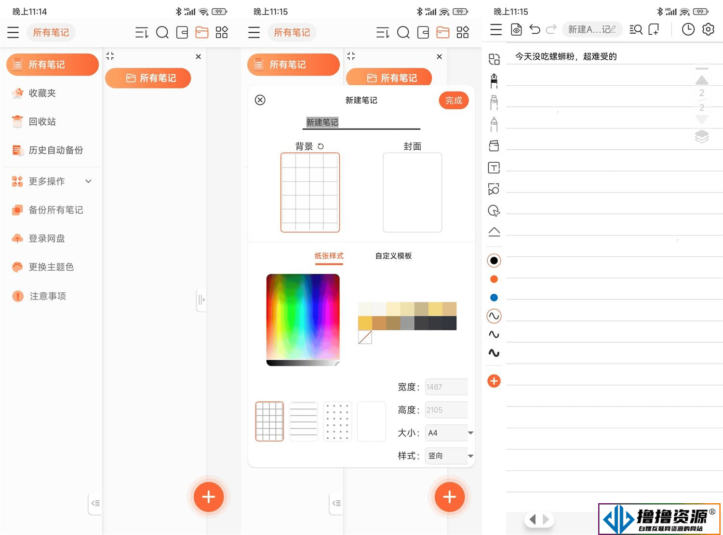This screenshot has height=535, width=723.
Task: Rename note via 新建A…记 title pill
Action: [592, 29]
